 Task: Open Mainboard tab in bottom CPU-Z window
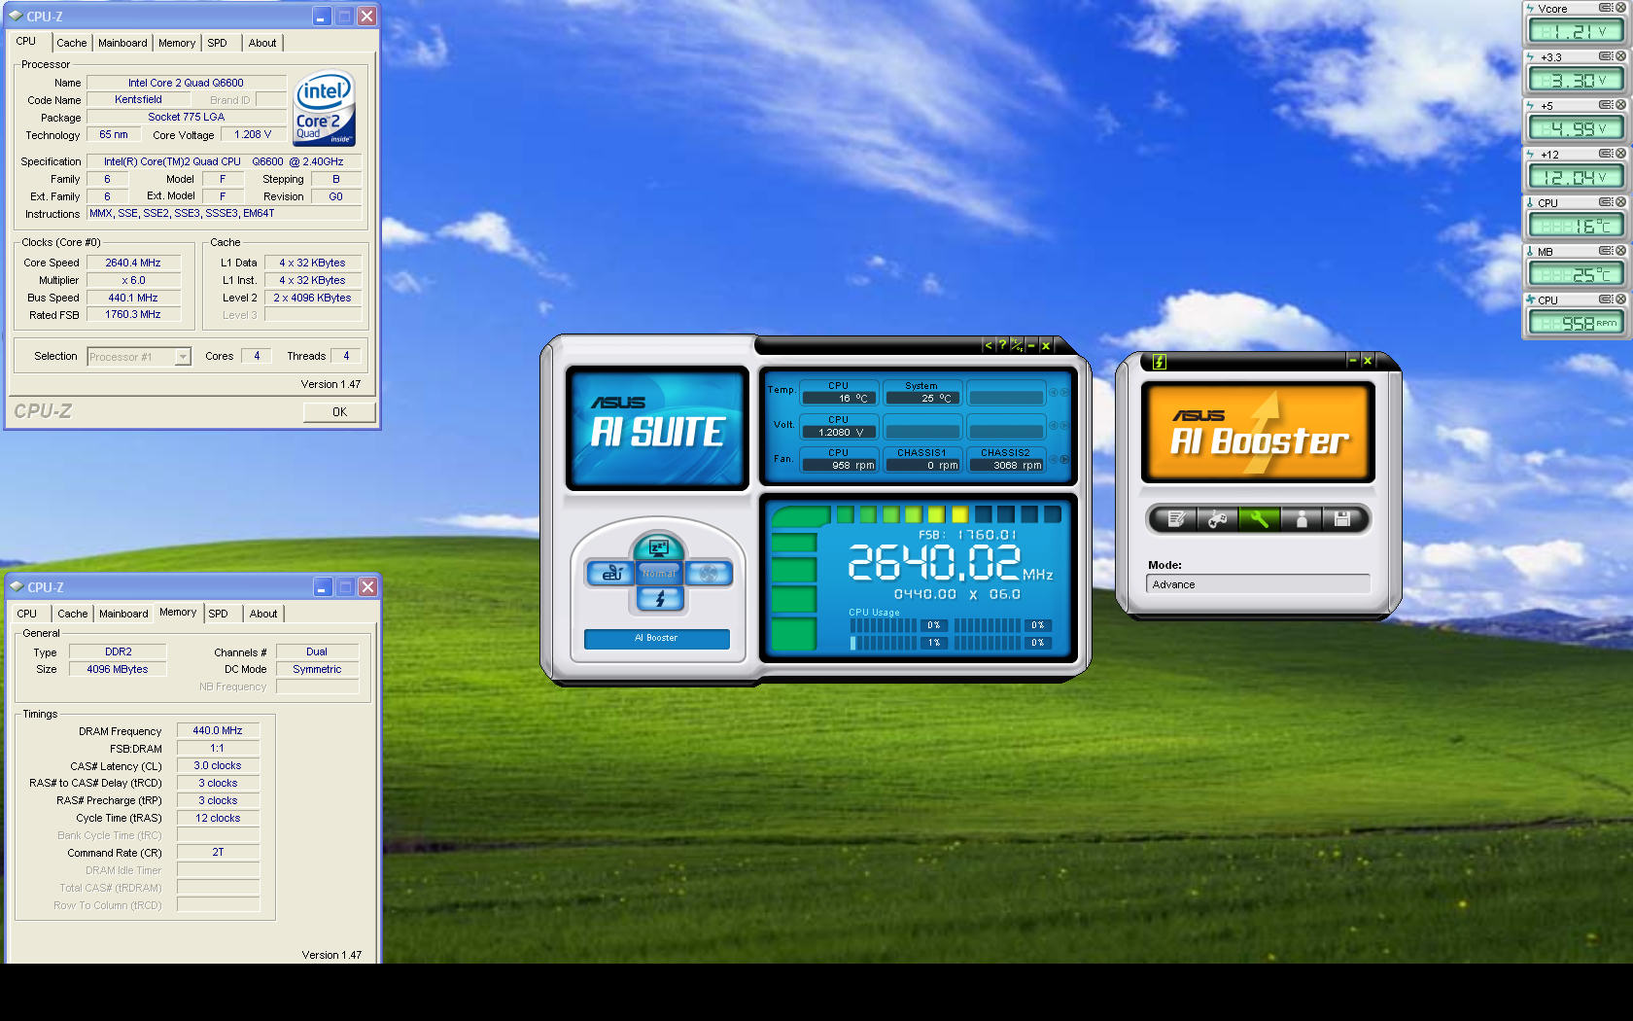pos(123,614)
